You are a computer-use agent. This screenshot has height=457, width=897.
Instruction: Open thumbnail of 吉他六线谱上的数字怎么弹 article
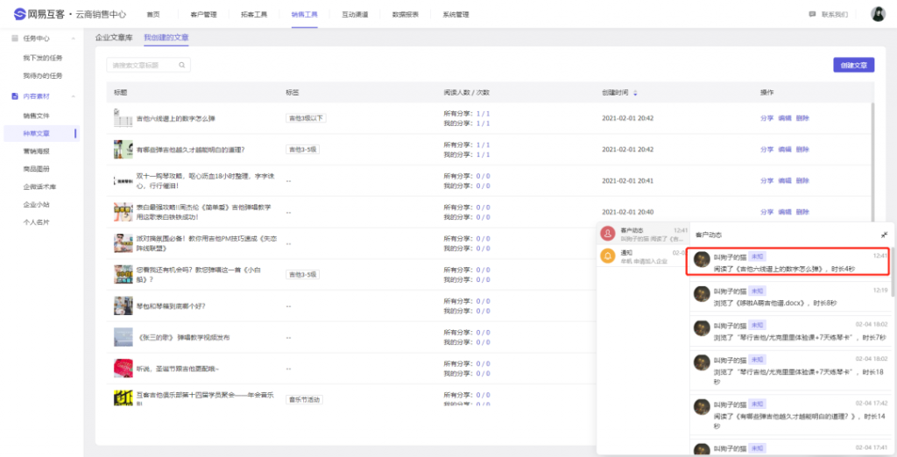(123, 118)
